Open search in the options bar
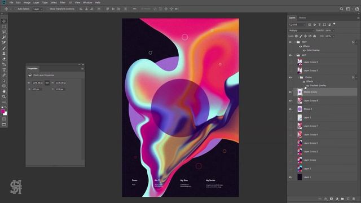 341,9
